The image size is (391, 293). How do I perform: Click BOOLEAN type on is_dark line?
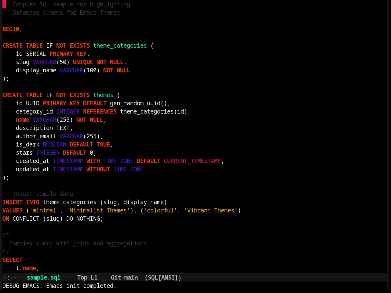[55, 144]
